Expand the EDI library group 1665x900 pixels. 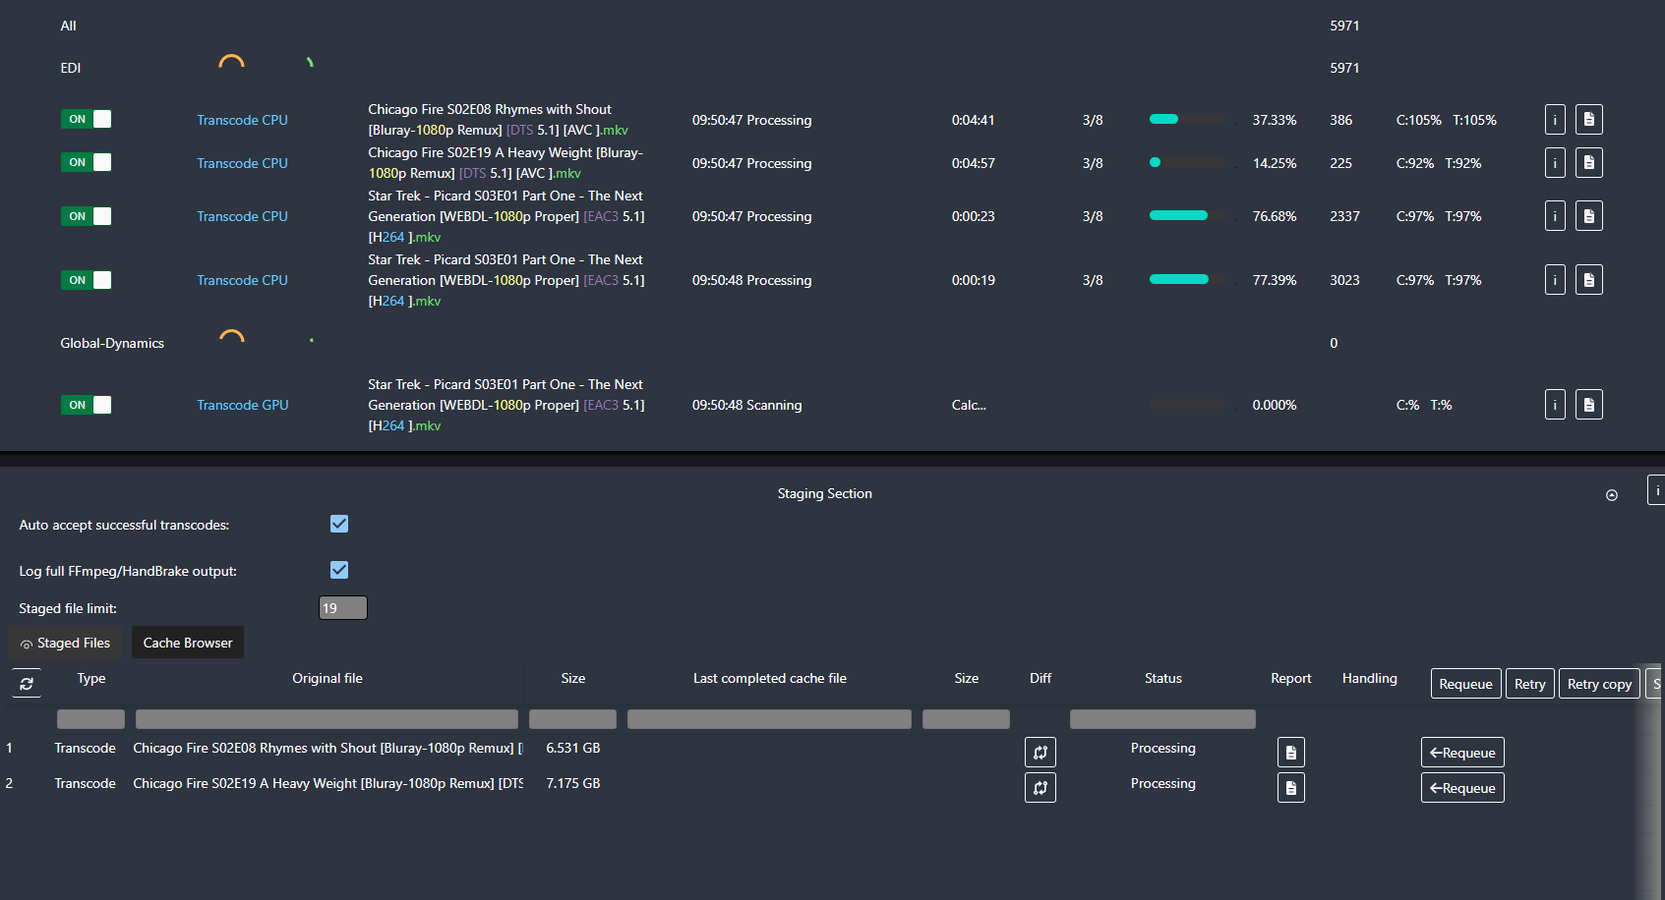(x=70, y=68)
